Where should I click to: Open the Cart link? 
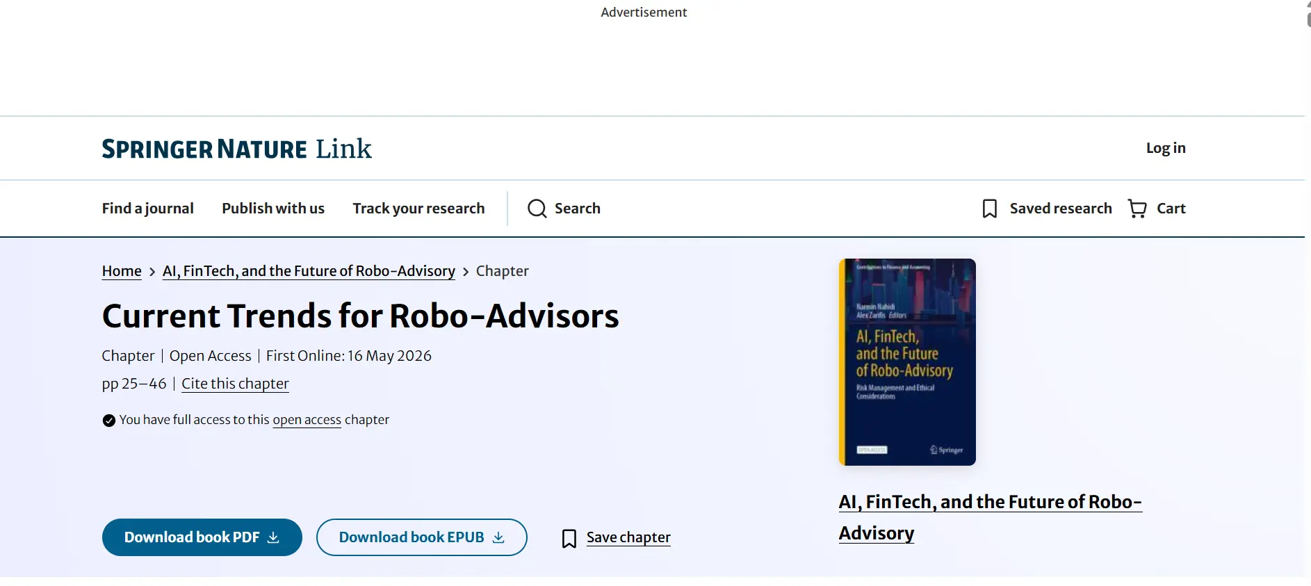point(1171,209)
